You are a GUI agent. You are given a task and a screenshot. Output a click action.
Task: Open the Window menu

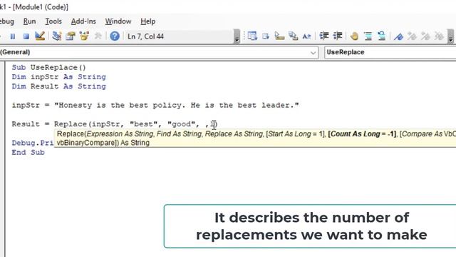tap(118, 21)
